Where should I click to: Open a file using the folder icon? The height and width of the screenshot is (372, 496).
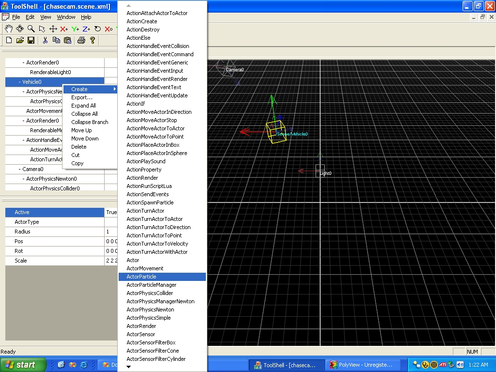click(20, 40)
